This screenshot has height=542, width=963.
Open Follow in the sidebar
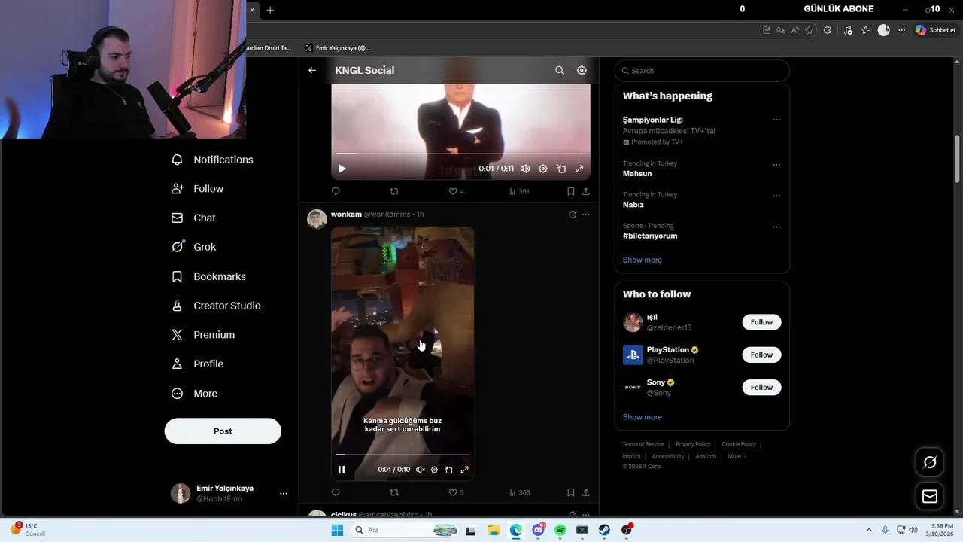click(197, 189)
